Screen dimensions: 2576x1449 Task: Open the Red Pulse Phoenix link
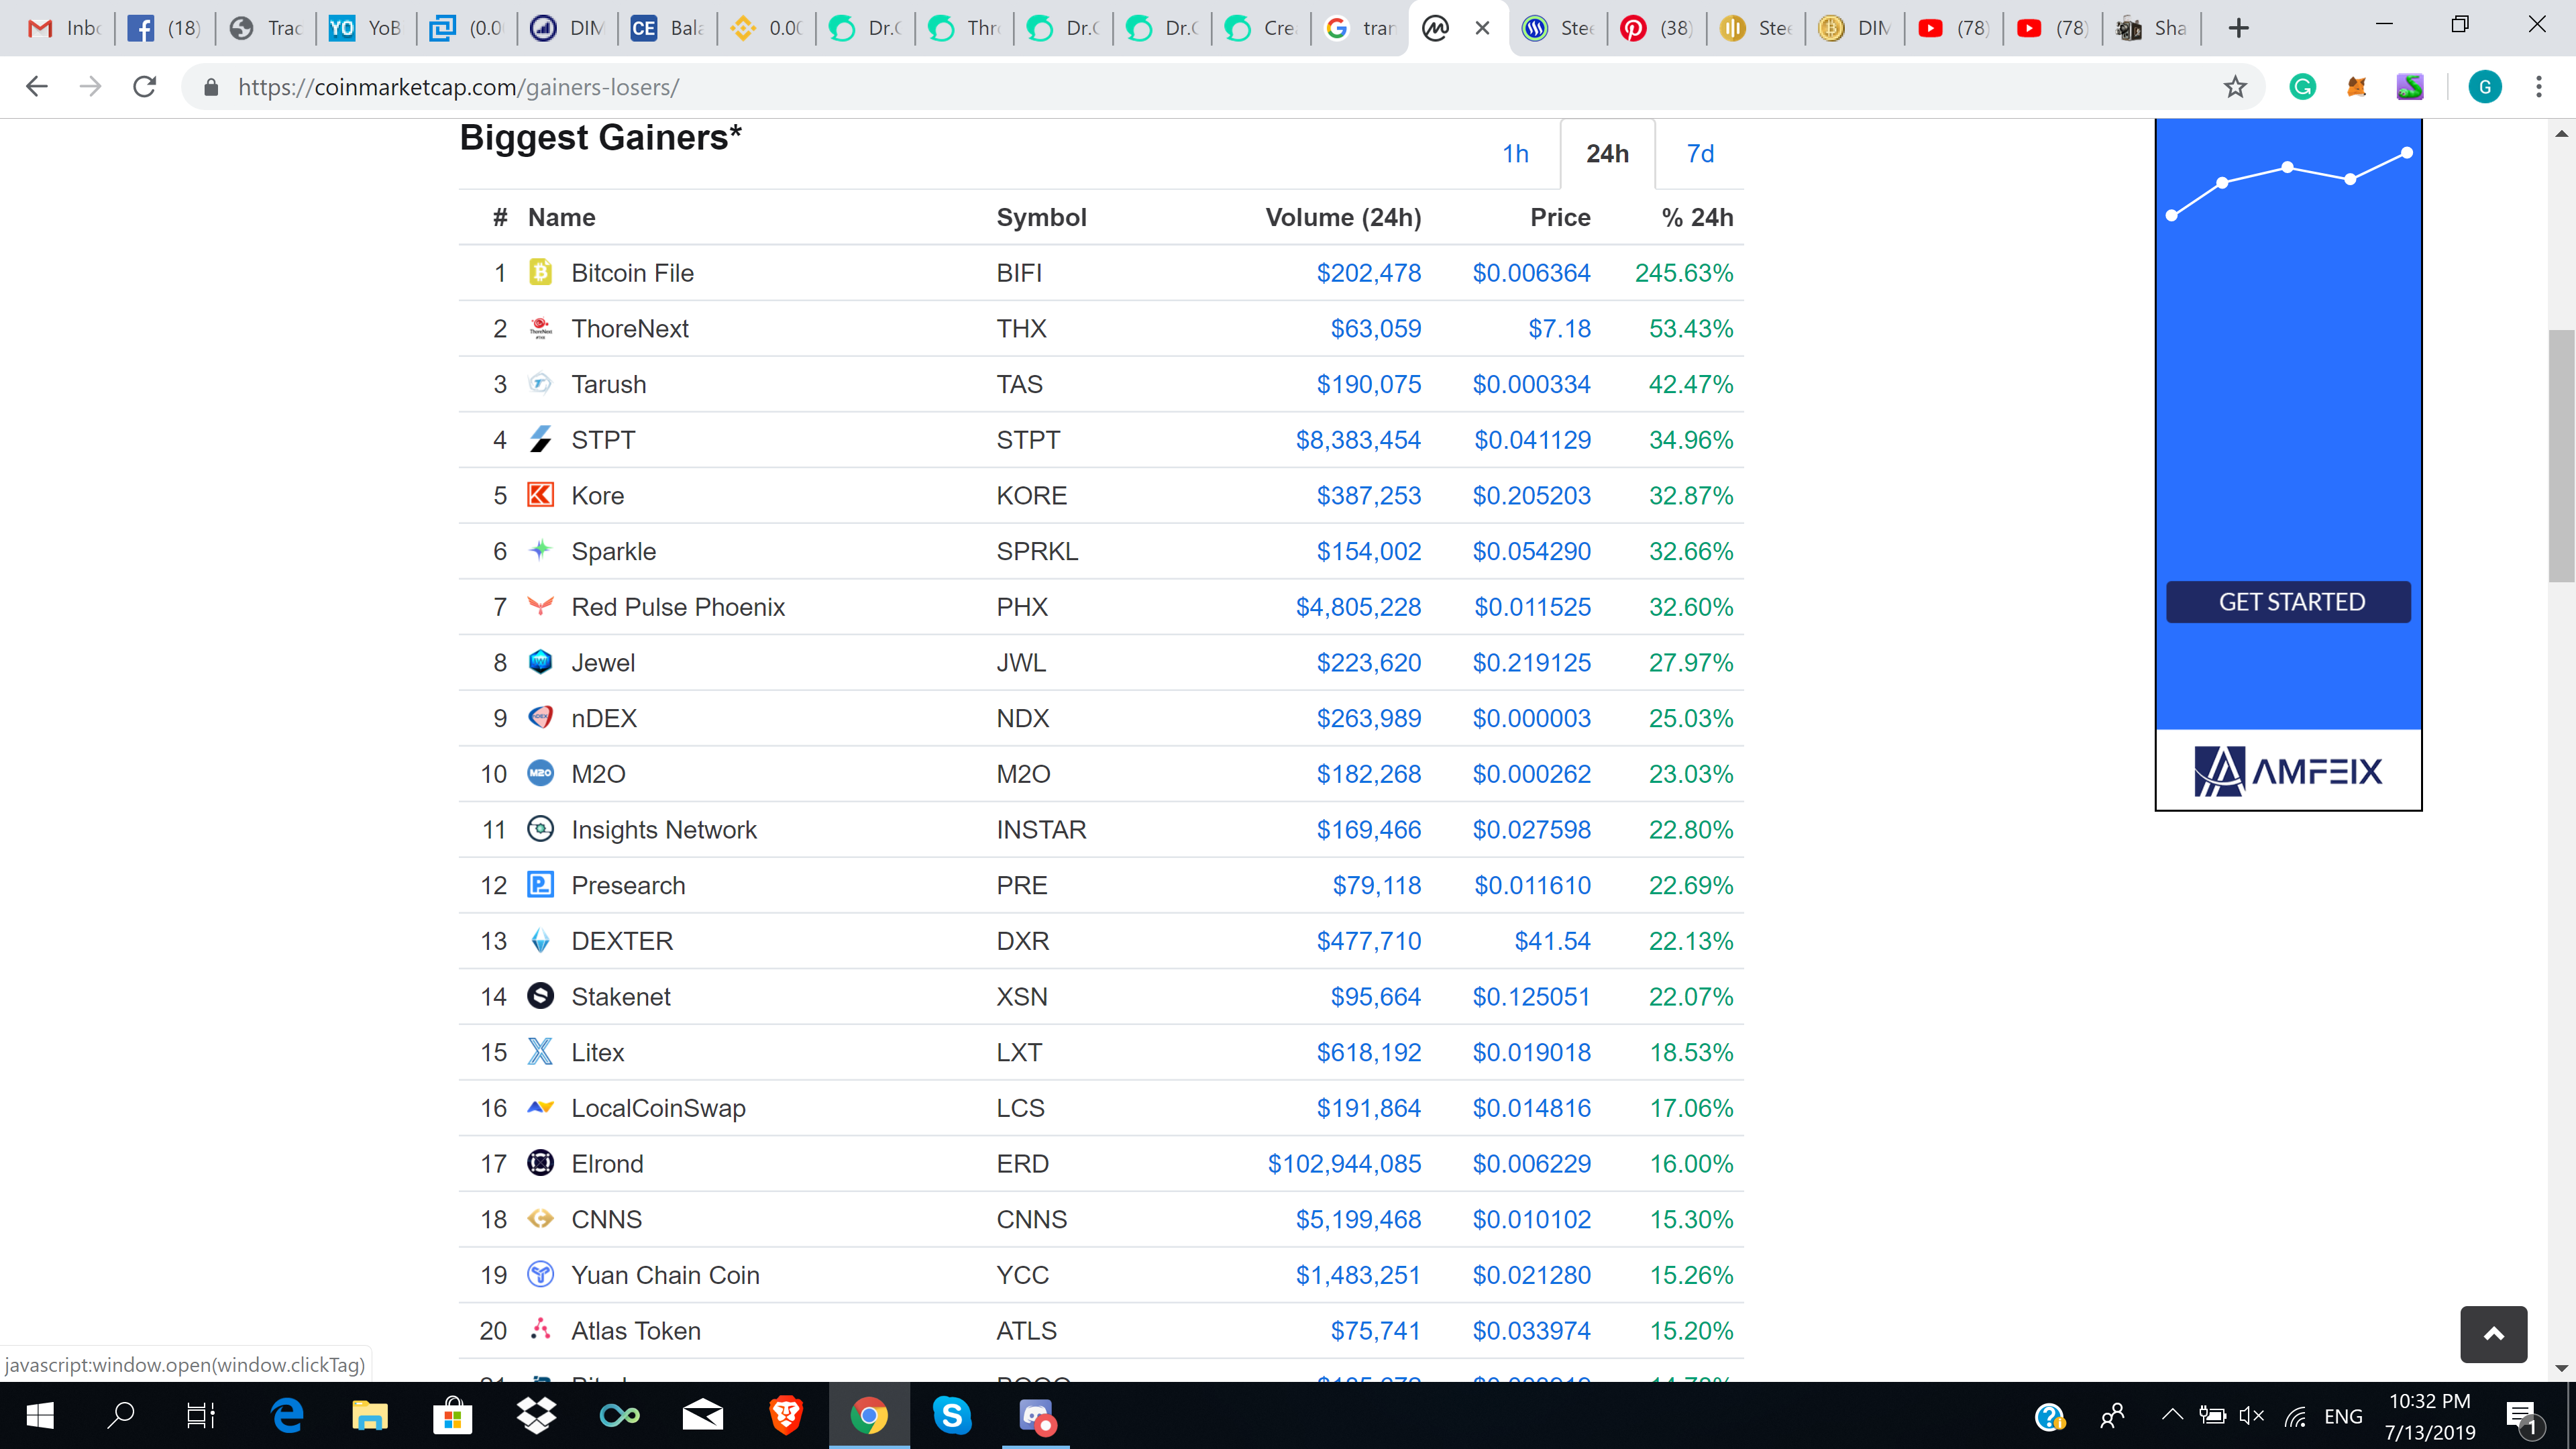[677, 607]
